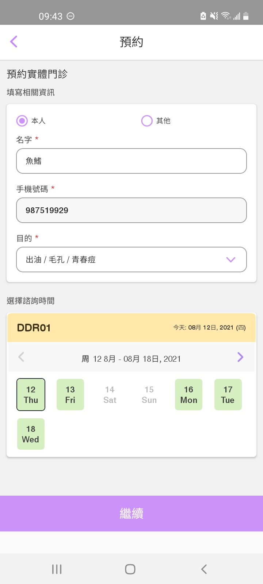The image size is (263, 584).
Task: Go to next week in calendar
Action: (240, 357)
